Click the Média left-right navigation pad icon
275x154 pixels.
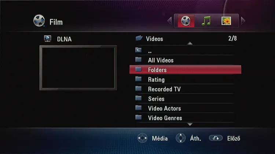click(142, 138)
